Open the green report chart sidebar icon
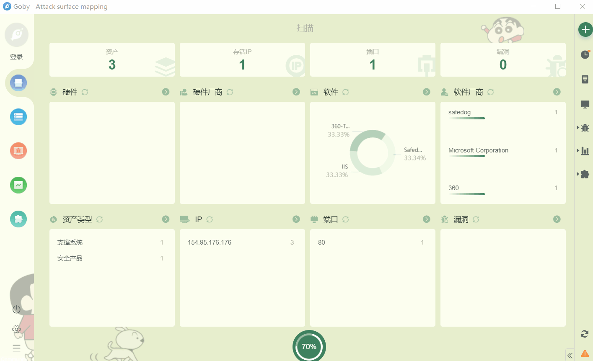The width and height of the screenshot is (593, 361). 18,185
